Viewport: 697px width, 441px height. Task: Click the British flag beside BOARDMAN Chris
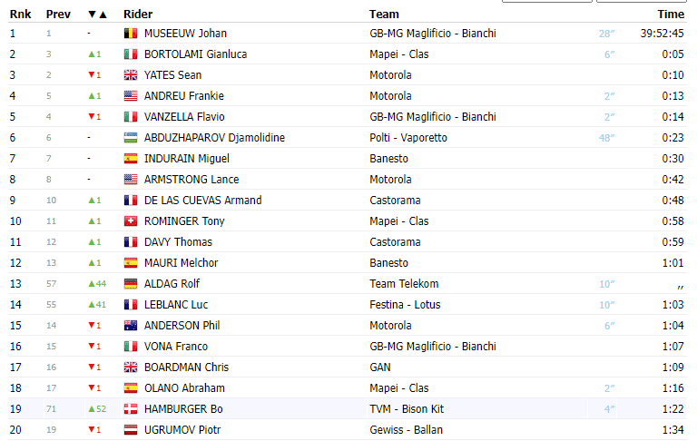131,367
